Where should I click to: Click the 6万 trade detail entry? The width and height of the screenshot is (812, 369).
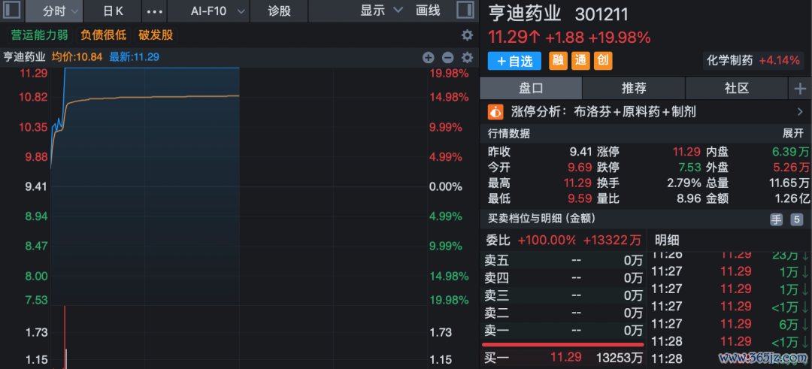pyautogui.click(x=730, y=324)
